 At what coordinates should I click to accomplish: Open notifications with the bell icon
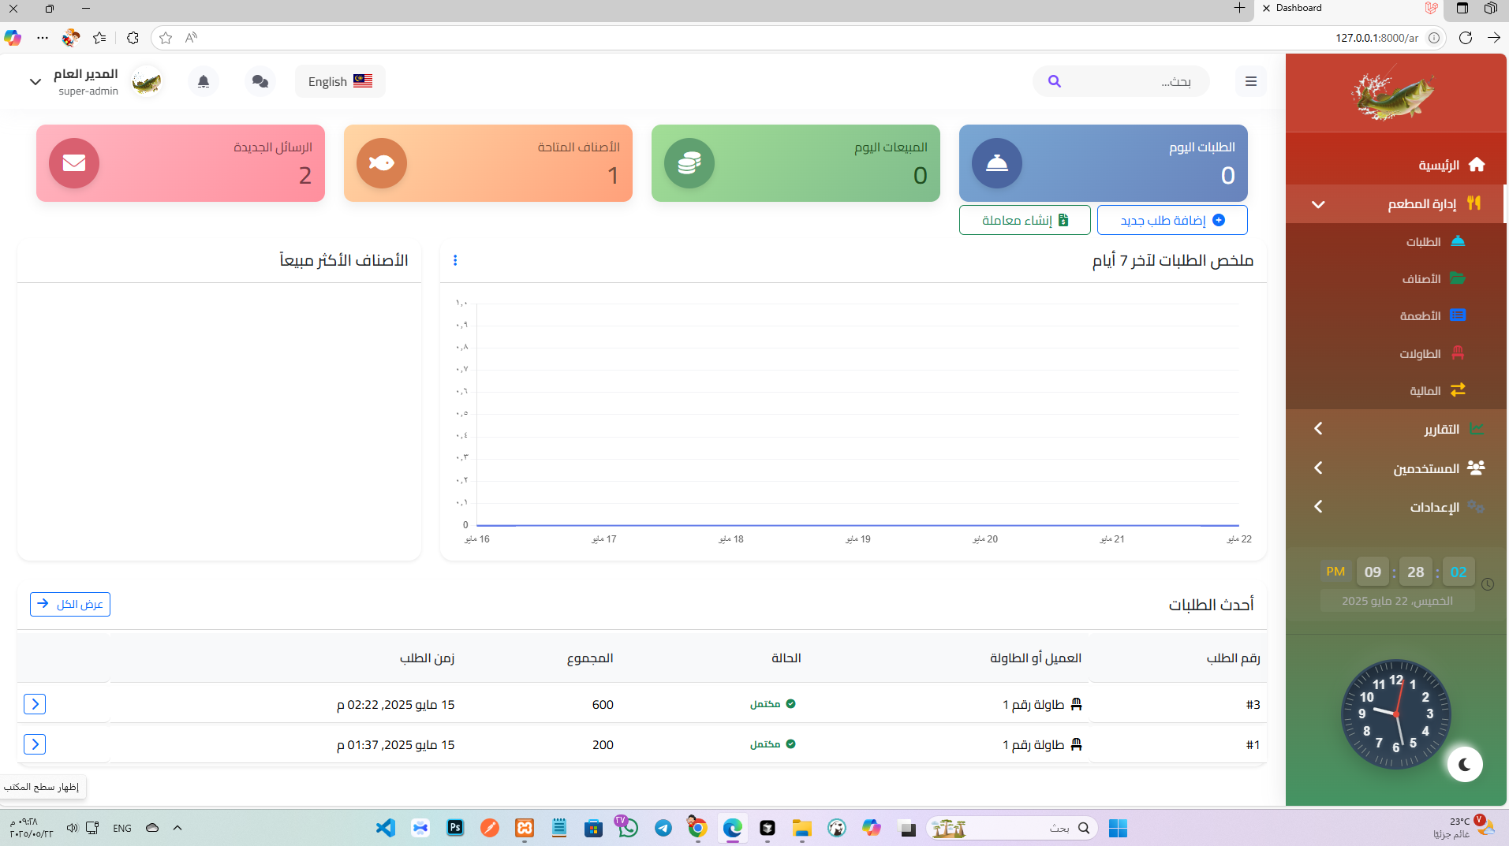203,80
